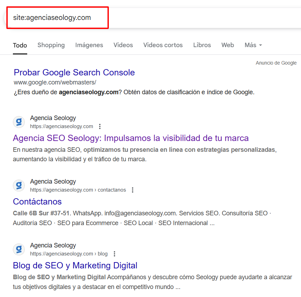
Task: Open the Probar Google Search Console link
Action: [74, 73]
